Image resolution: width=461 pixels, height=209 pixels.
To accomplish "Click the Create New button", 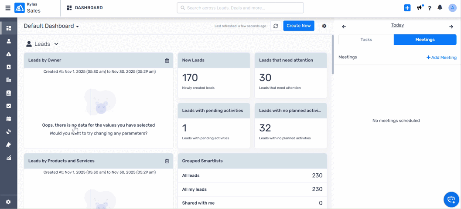I will point(299,26).
